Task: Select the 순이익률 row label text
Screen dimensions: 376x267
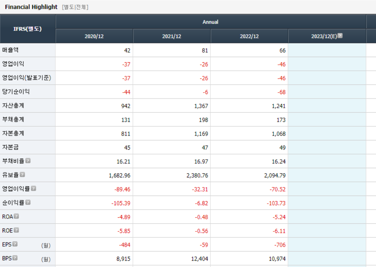Action: (x=13, y=203)
